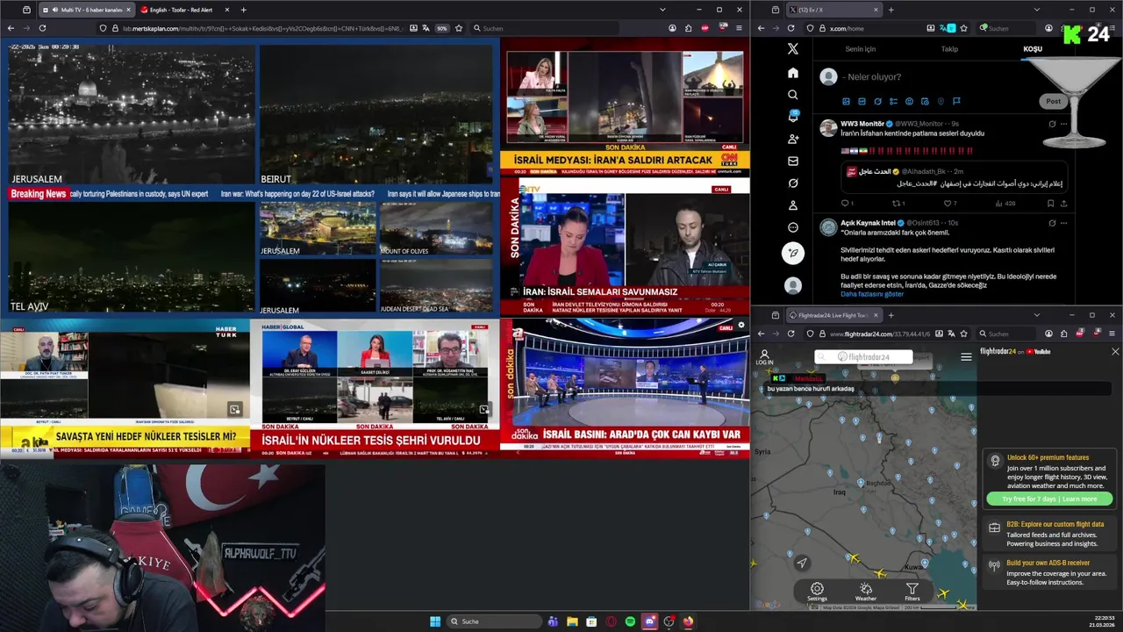This screenshot has width=1123, height=632.
Task: Open X profile icon in sidebar
Action: (x=793, y=205)
